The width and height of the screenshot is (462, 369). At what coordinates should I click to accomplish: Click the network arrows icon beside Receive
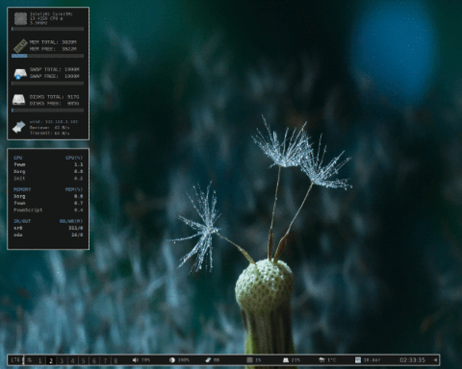pos(18,127)
